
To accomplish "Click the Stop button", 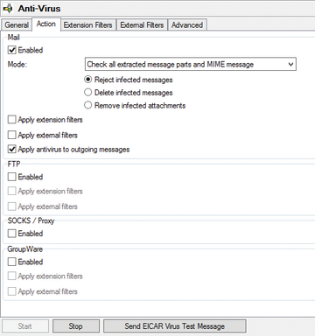I will click(x=76, y=326).
